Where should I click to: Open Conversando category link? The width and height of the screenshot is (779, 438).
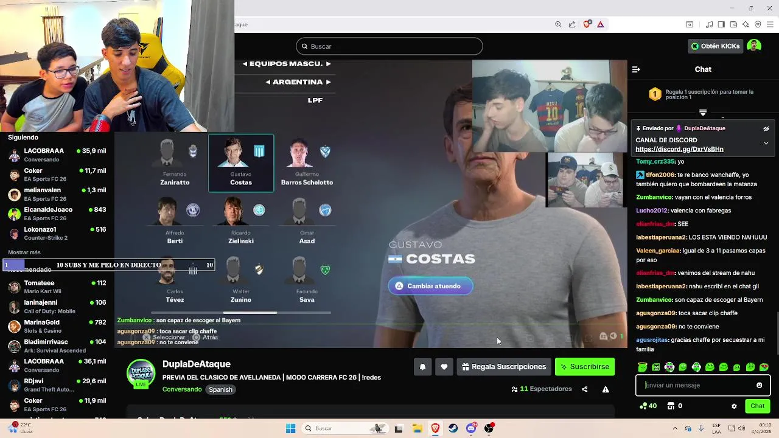click(182, 389)
